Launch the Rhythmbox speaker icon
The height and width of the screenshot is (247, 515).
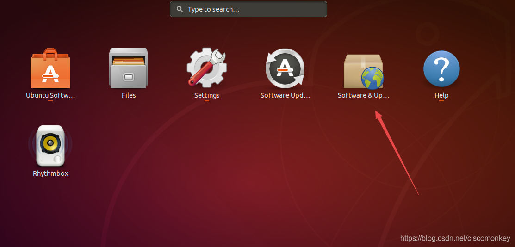click(50, 145)
